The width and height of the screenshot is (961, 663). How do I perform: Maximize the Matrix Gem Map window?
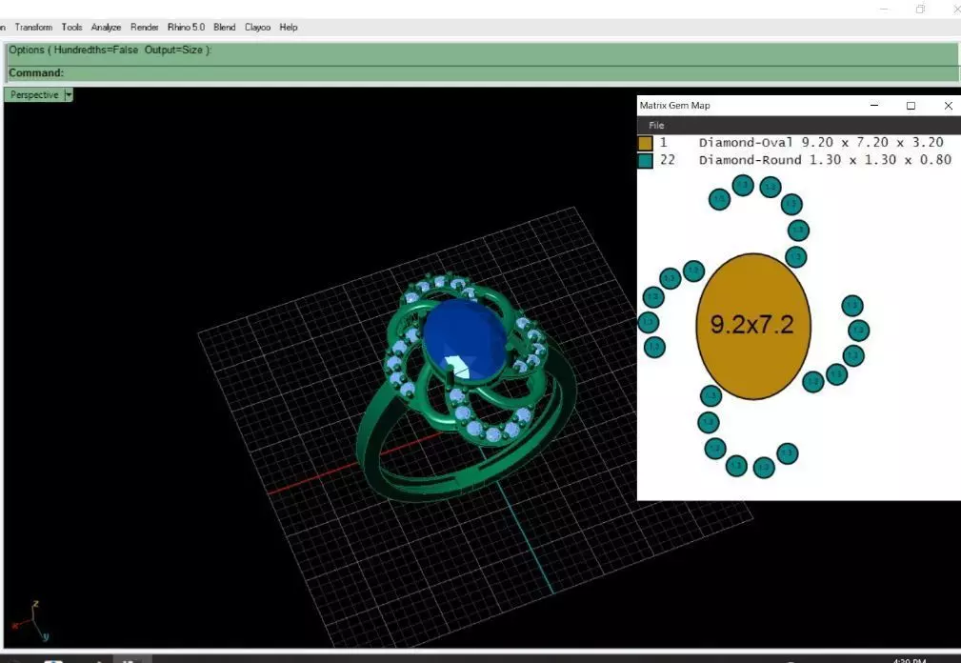pos(911,106)
